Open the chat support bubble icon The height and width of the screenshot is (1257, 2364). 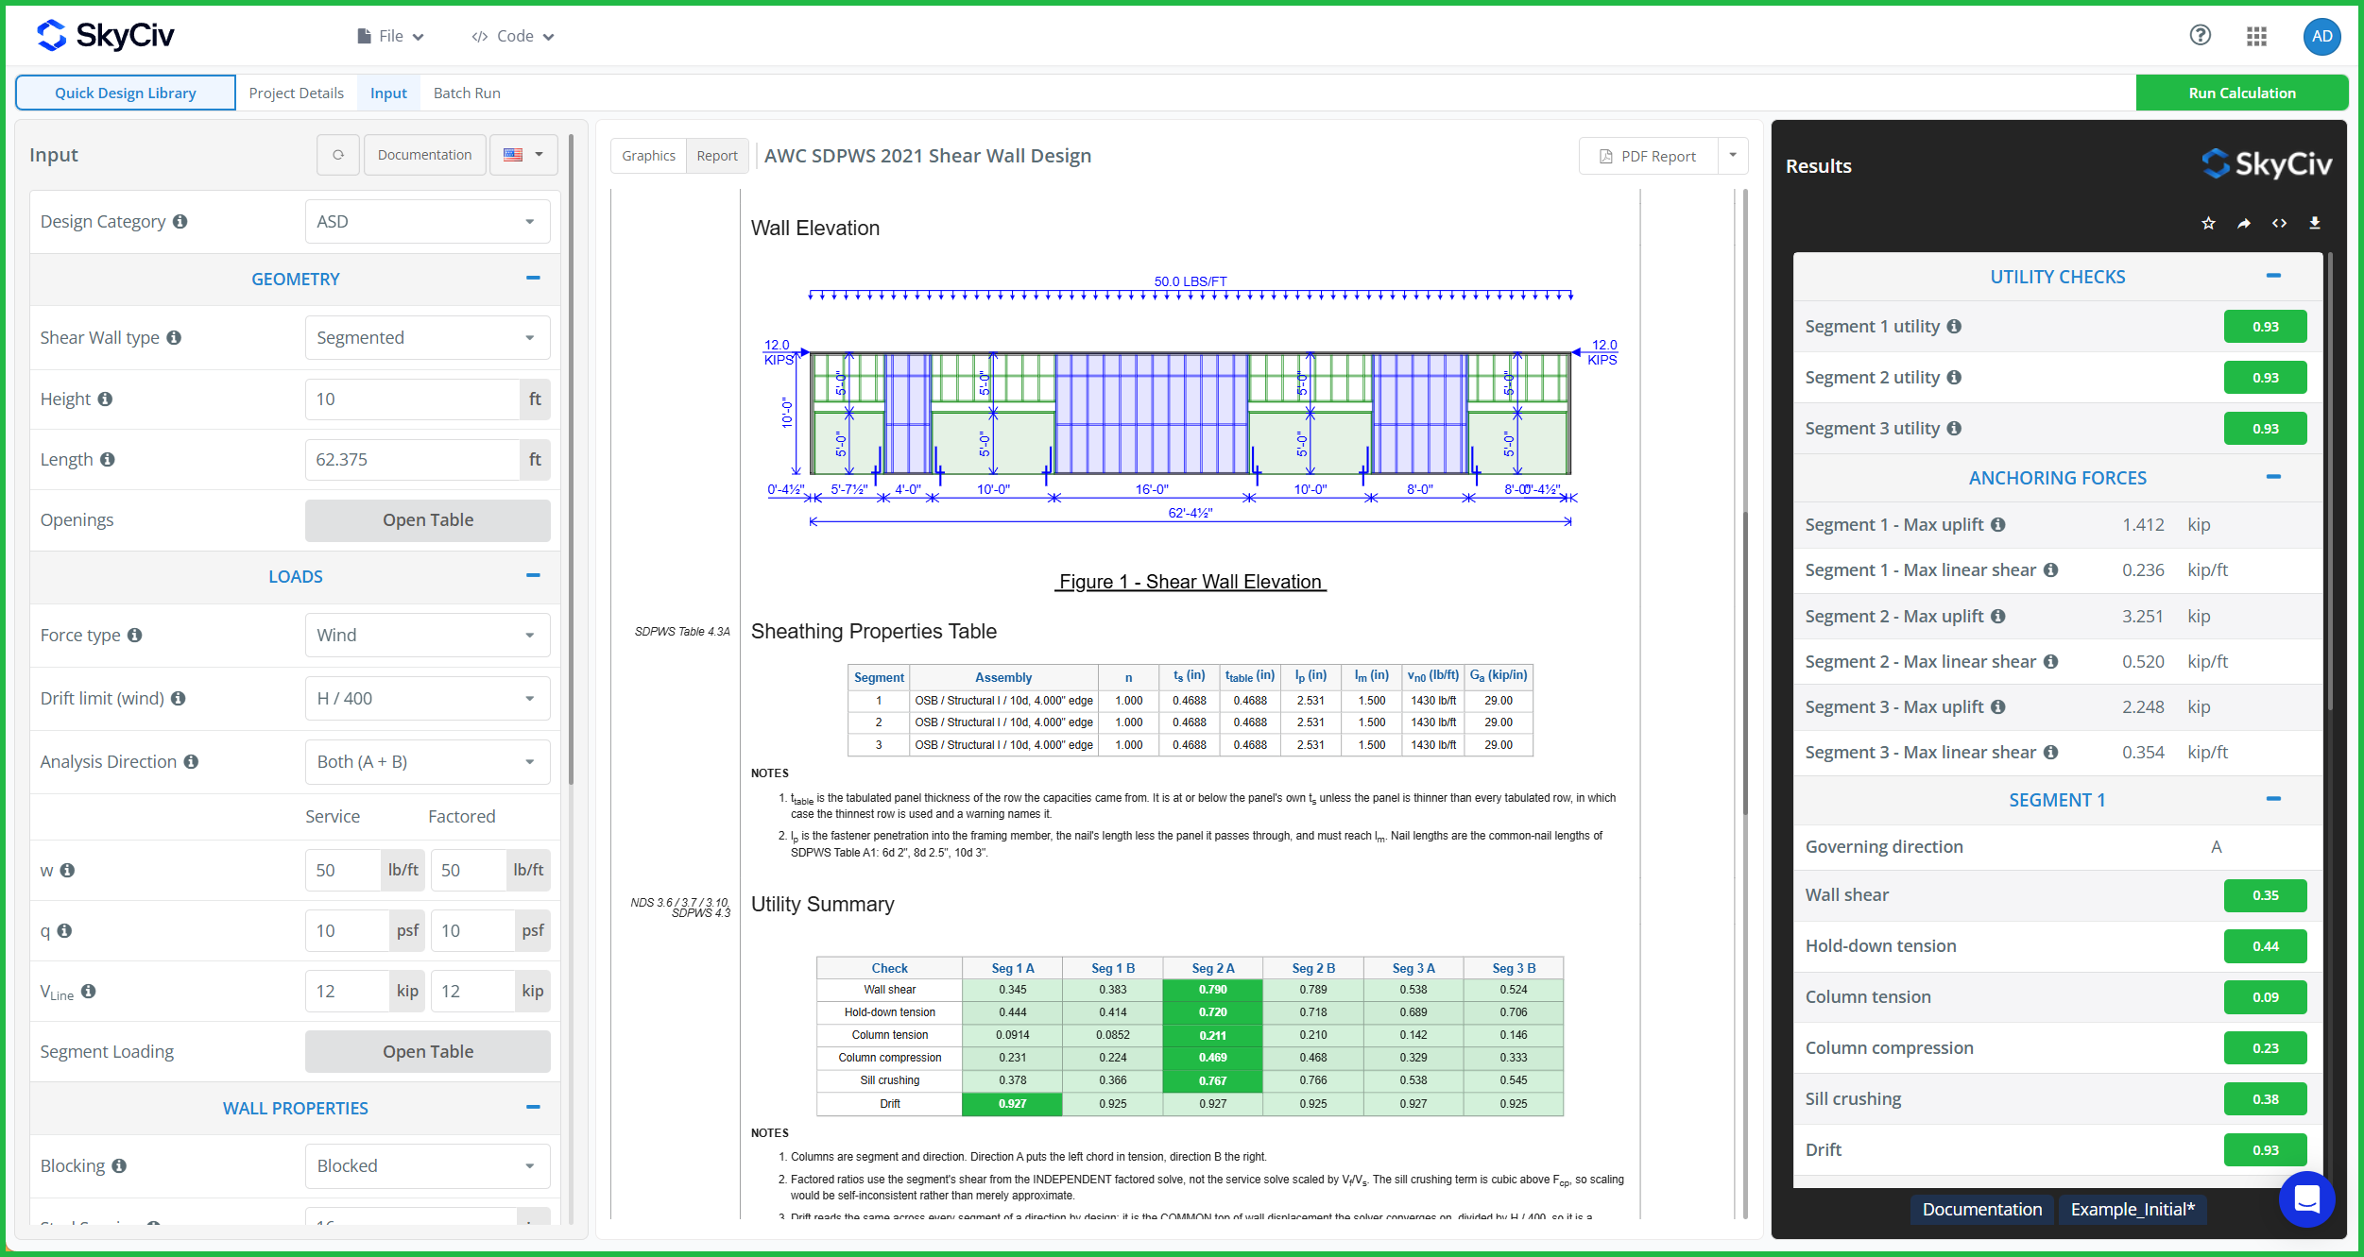coord(2306,1198)
